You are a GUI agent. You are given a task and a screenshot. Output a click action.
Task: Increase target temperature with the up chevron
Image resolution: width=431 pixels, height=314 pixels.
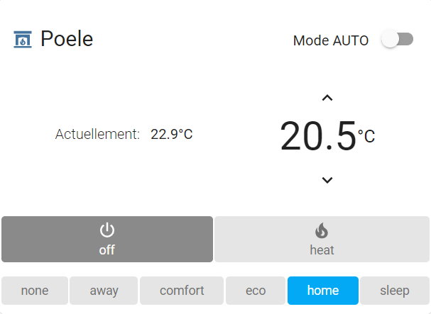327,98
